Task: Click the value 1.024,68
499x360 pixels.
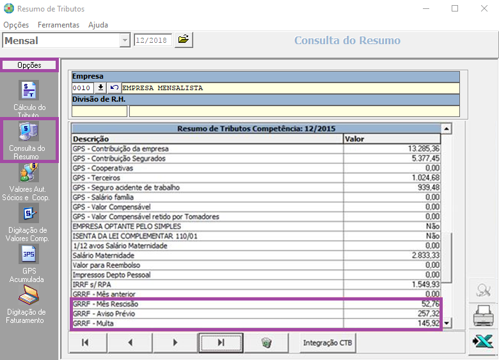Action: [426, 178]
